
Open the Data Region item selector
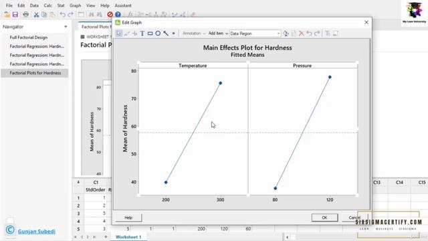coord(255,33)
